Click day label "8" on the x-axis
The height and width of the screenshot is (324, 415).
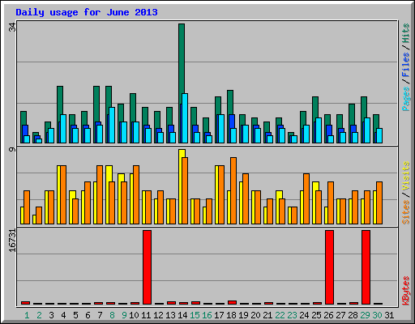pos(112,315)
